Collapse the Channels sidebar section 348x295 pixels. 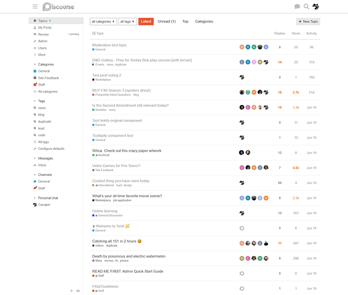45,175
